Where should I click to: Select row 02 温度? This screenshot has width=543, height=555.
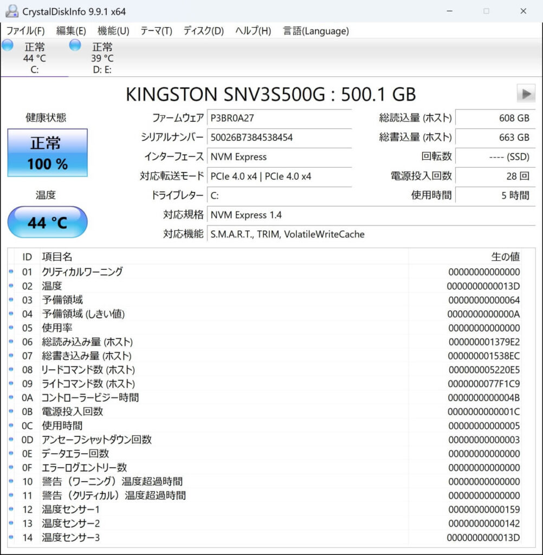tap(264, 286)
